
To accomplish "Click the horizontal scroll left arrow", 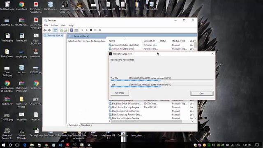I will pos(110,121).
